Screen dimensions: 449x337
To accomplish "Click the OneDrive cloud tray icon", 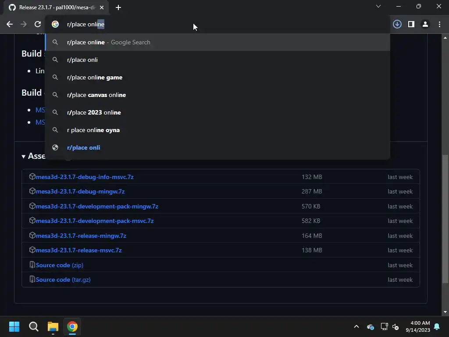I will (x=370, y=326).
